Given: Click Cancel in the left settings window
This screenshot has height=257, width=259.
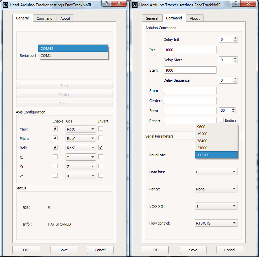Looking at the screenshot, I should [x=100, y=250].
